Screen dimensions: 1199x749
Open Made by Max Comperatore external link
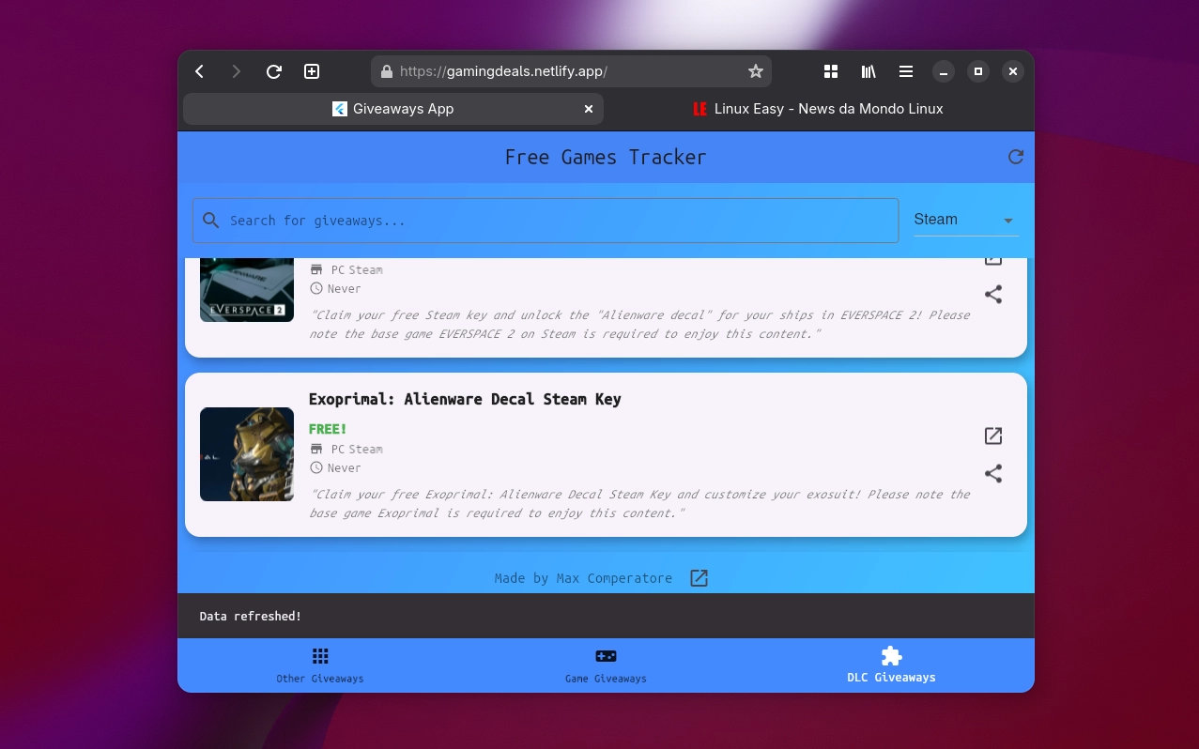[x=699, y=578]
